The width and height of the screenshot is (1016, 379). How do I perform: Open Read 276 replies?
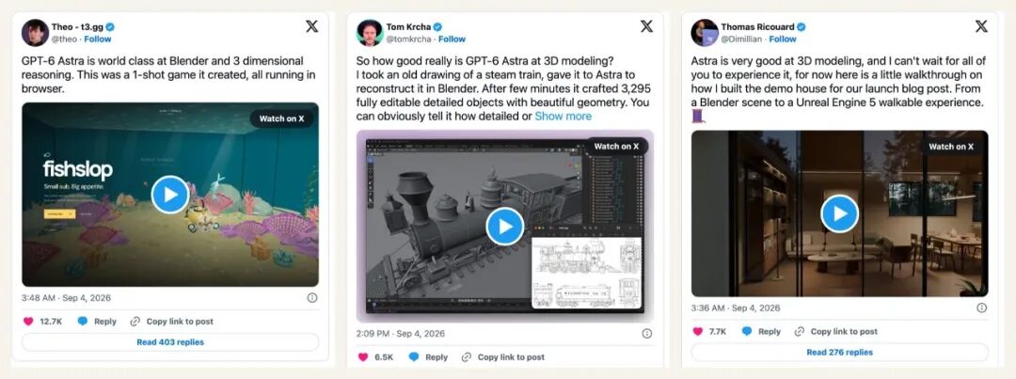pyautogui.click(x=840, y=353)
